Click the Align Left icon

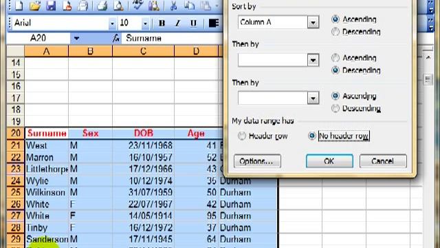coord(214,23)
